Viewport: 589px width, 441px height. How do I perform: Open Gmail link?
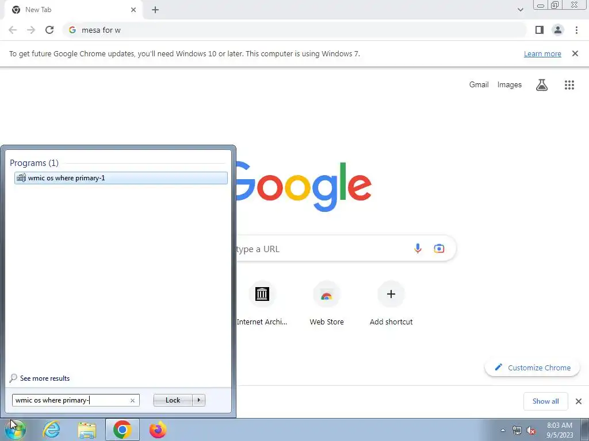click(479, 85)
